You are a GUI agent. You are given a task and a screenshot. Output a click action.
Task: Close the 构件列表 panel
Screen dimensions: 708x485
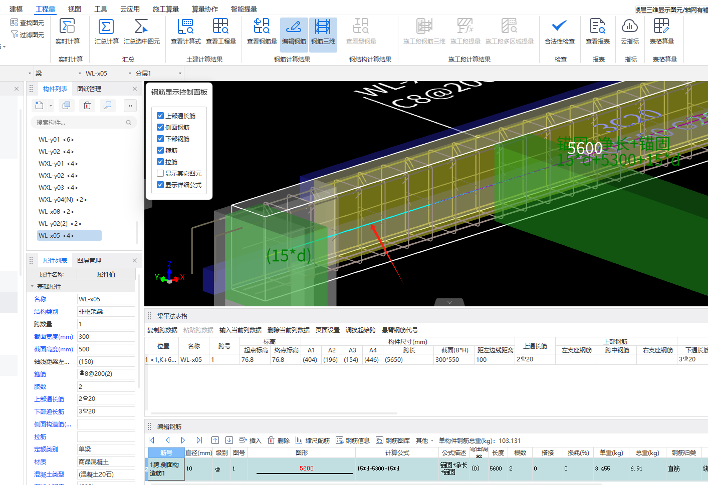point(134,89)
